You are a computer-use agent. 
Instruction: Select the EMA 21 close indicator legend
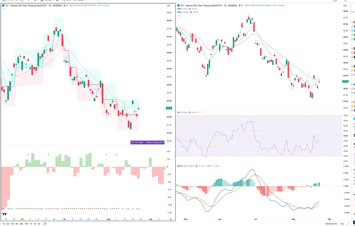(183, 12)
